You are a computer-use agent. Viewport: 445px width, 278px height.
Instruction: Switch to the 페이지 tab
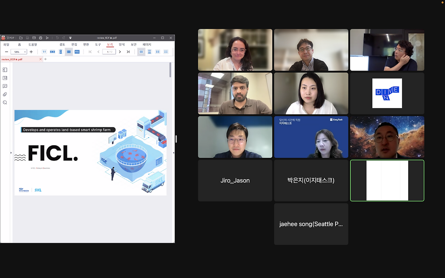point(147,44)
